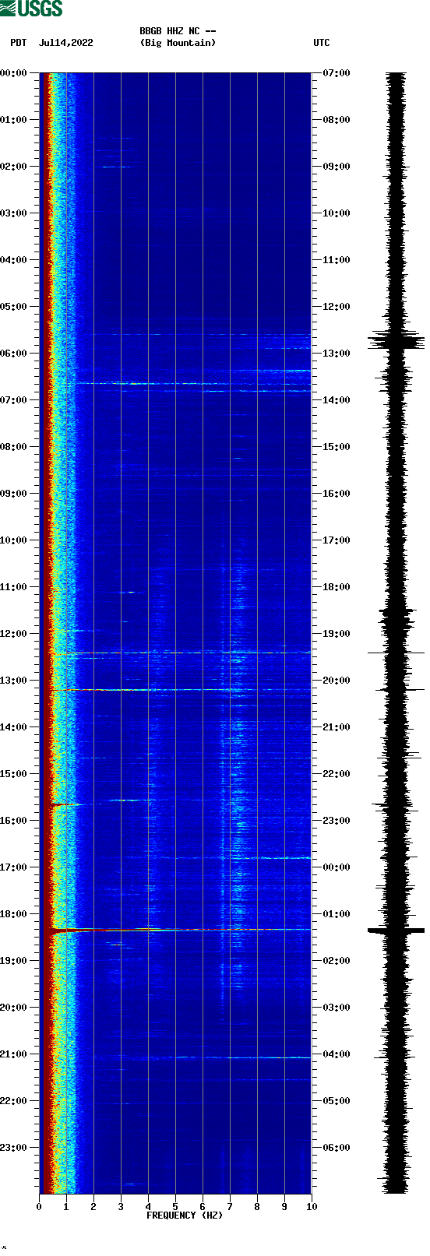Viewport: 430px width, 1256px height.
Task: Click the 03:00 PDT time label
Action: 14,213
